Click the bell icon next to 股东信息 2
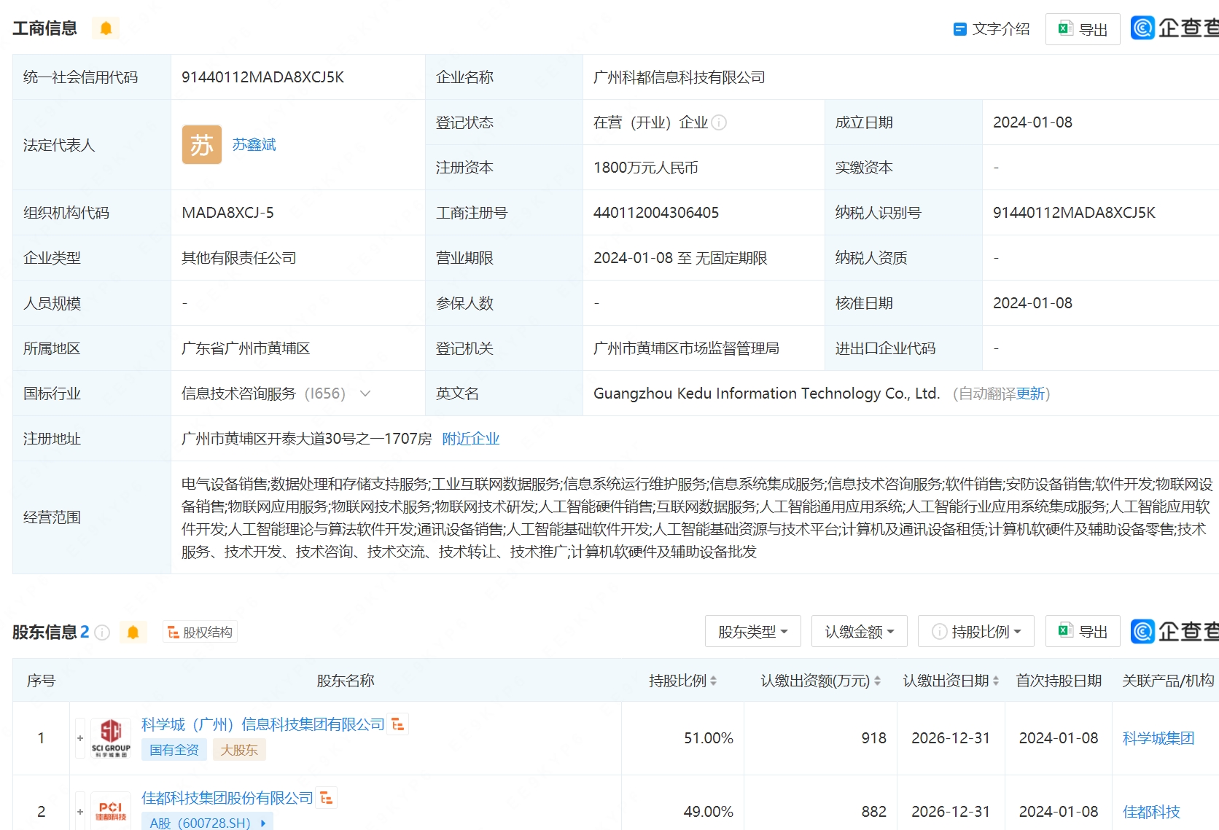Viewport: 1219px width, 830px height. [133, 632]
